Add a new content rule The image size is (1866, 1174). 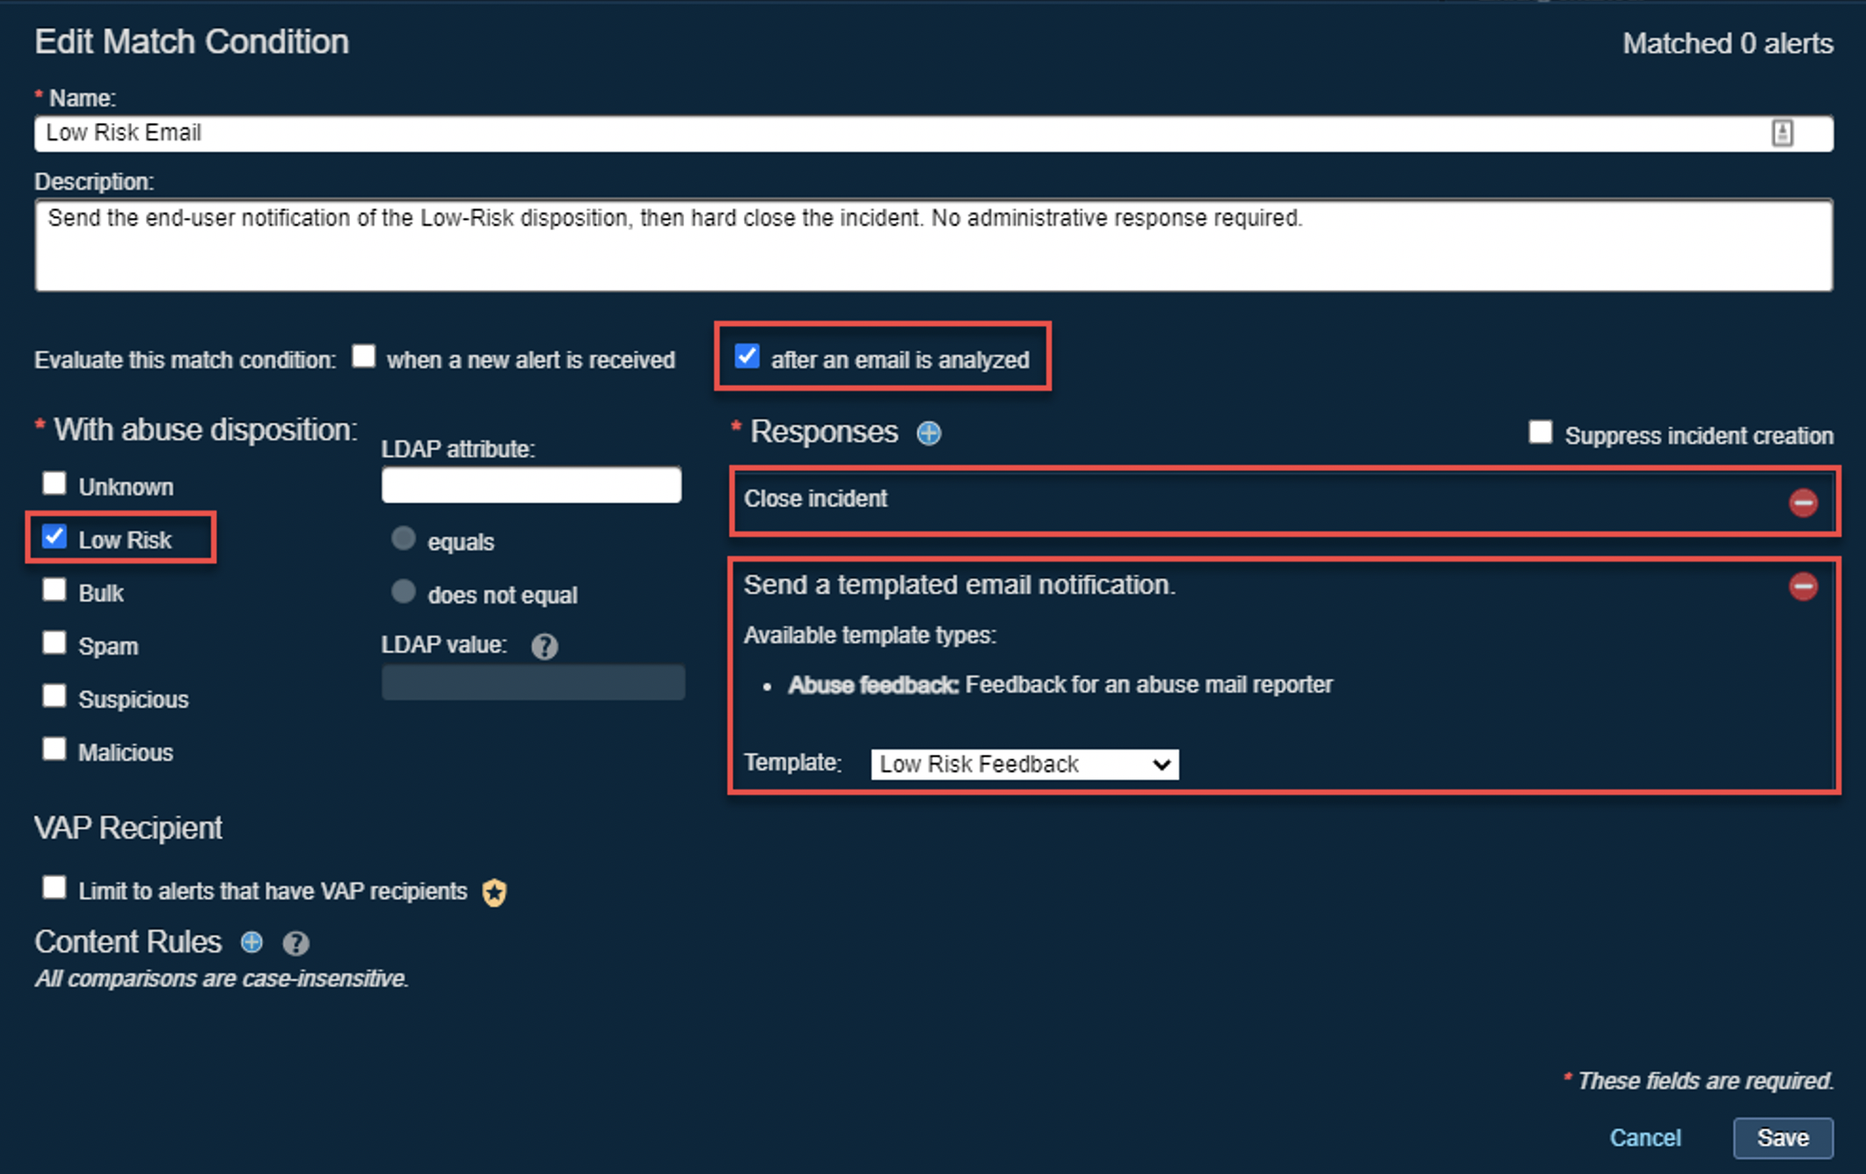[x=251, y=943]
